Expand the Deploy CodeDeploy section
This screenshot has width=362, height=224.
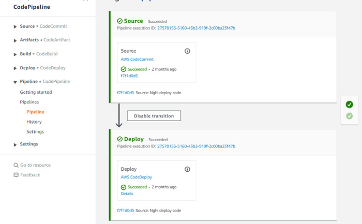15,68
